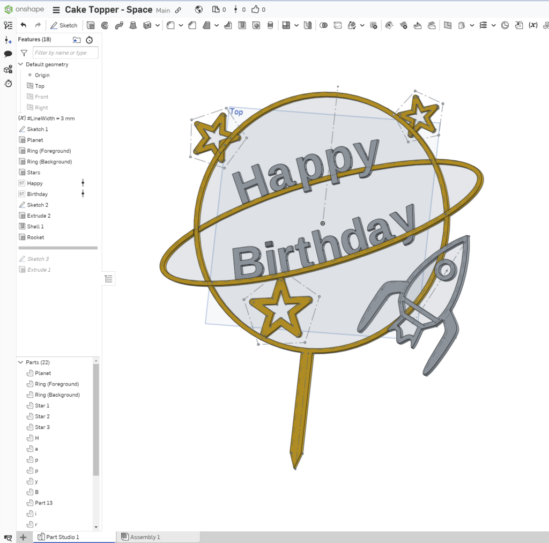Select the Rocket feature in list

[x=35, y=237]
